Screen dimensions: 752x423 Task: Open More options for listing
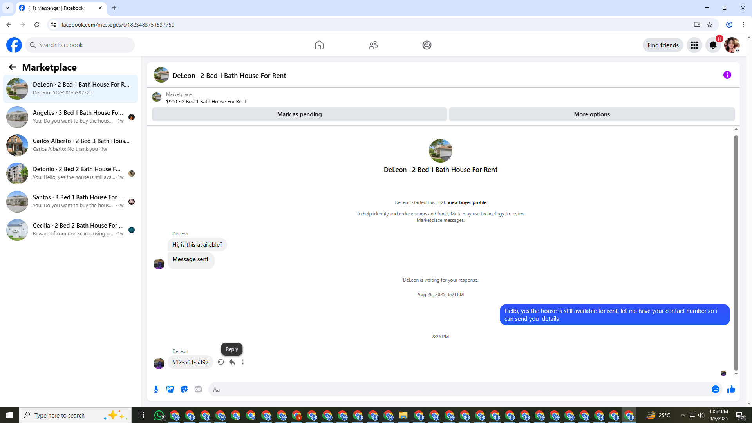(592, 114)
